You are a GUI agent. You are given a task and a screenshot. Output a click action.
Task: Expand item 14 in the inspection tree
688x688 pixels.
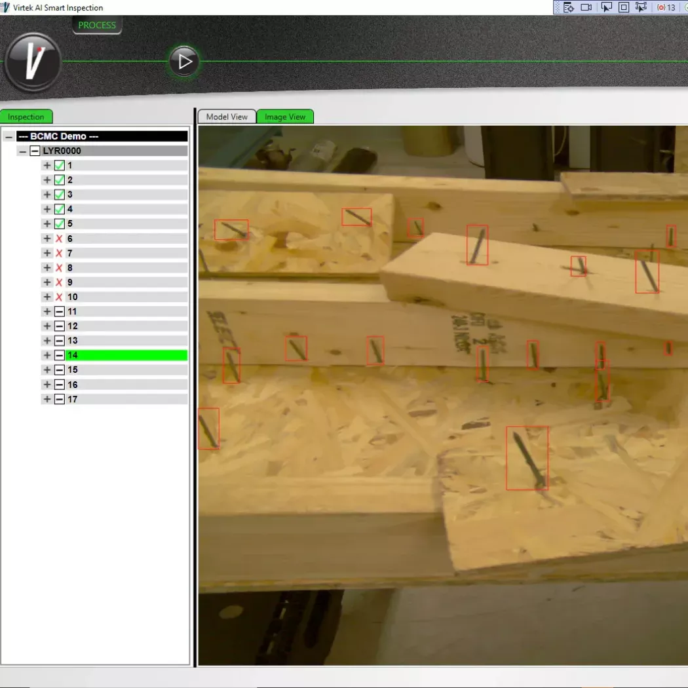(47, 355)
